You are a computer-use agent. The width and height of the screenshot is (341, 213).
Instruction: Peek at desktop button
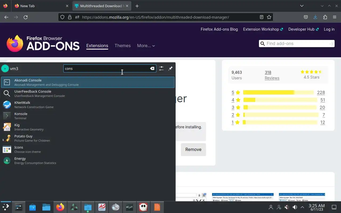click(334, 207)
